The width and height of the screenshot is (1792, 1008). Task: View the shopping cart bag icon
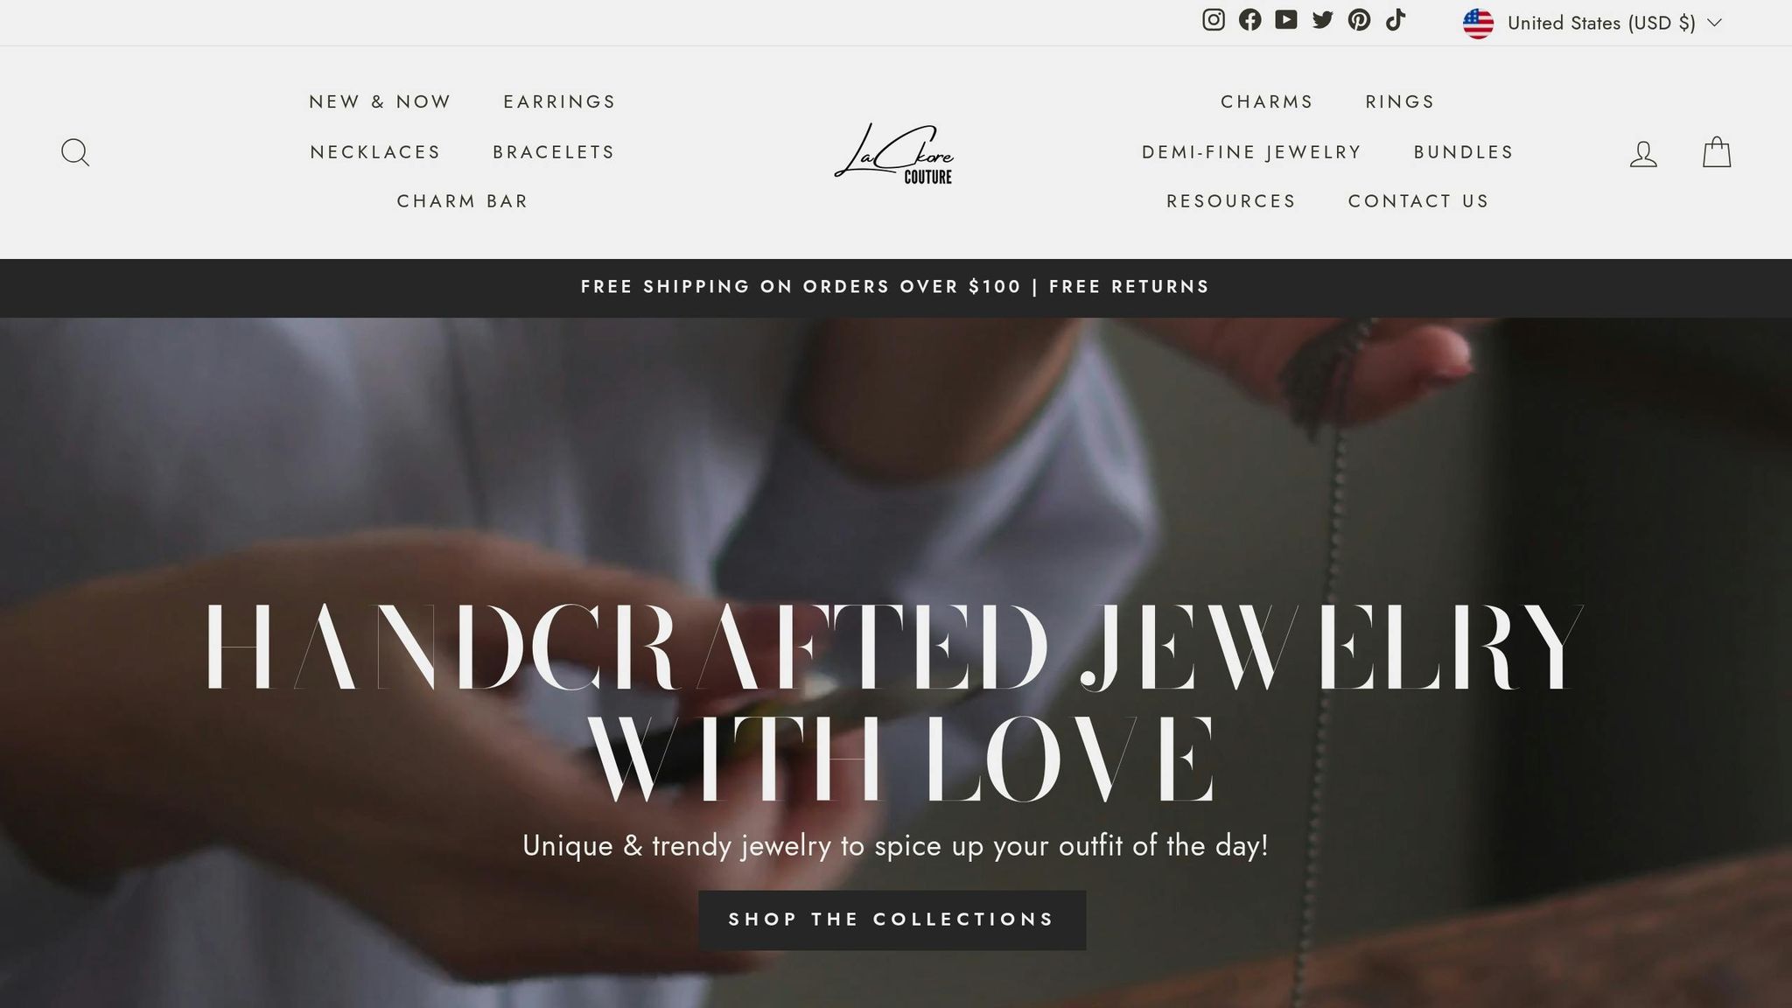click(x=1717, y=151)
